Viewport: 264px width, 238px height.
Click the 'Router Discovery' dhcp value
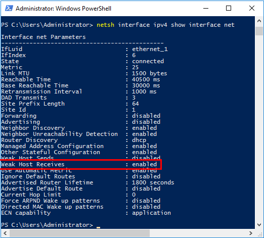139,140
